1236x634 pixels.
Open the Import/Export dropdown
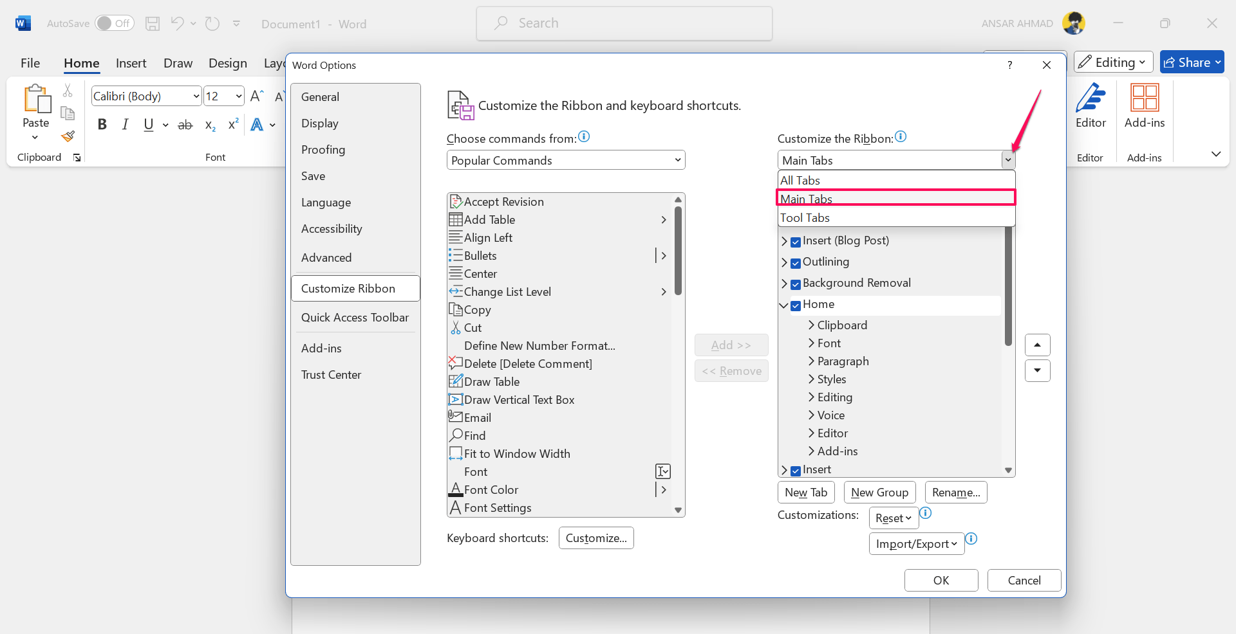tap(917, 544)
